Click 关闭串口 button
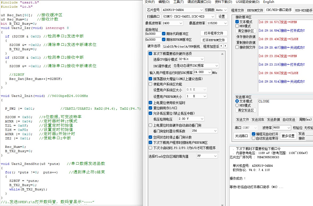The image size is (313, 206). point(241,136)
